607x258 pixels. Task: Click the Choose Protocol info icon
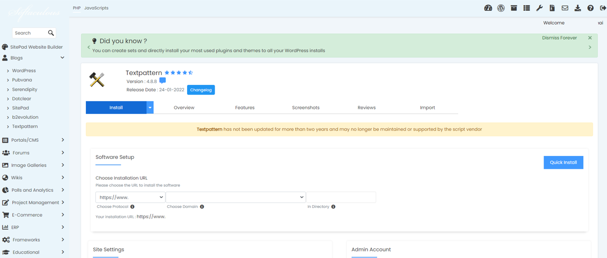point(133,207)
